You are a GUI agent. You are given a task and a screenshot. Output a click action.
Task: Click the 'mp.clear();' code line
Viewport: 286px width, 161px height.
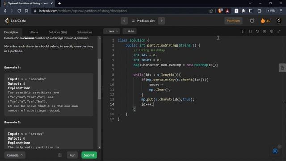tap(160, 89)
